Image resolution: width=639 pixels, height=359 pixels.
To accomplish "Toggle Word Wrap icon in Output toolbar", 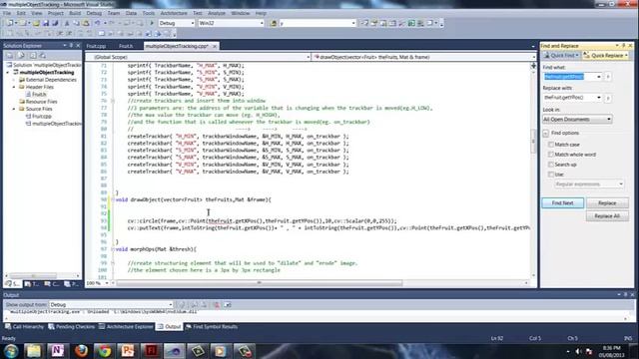I will click(228, 304).
